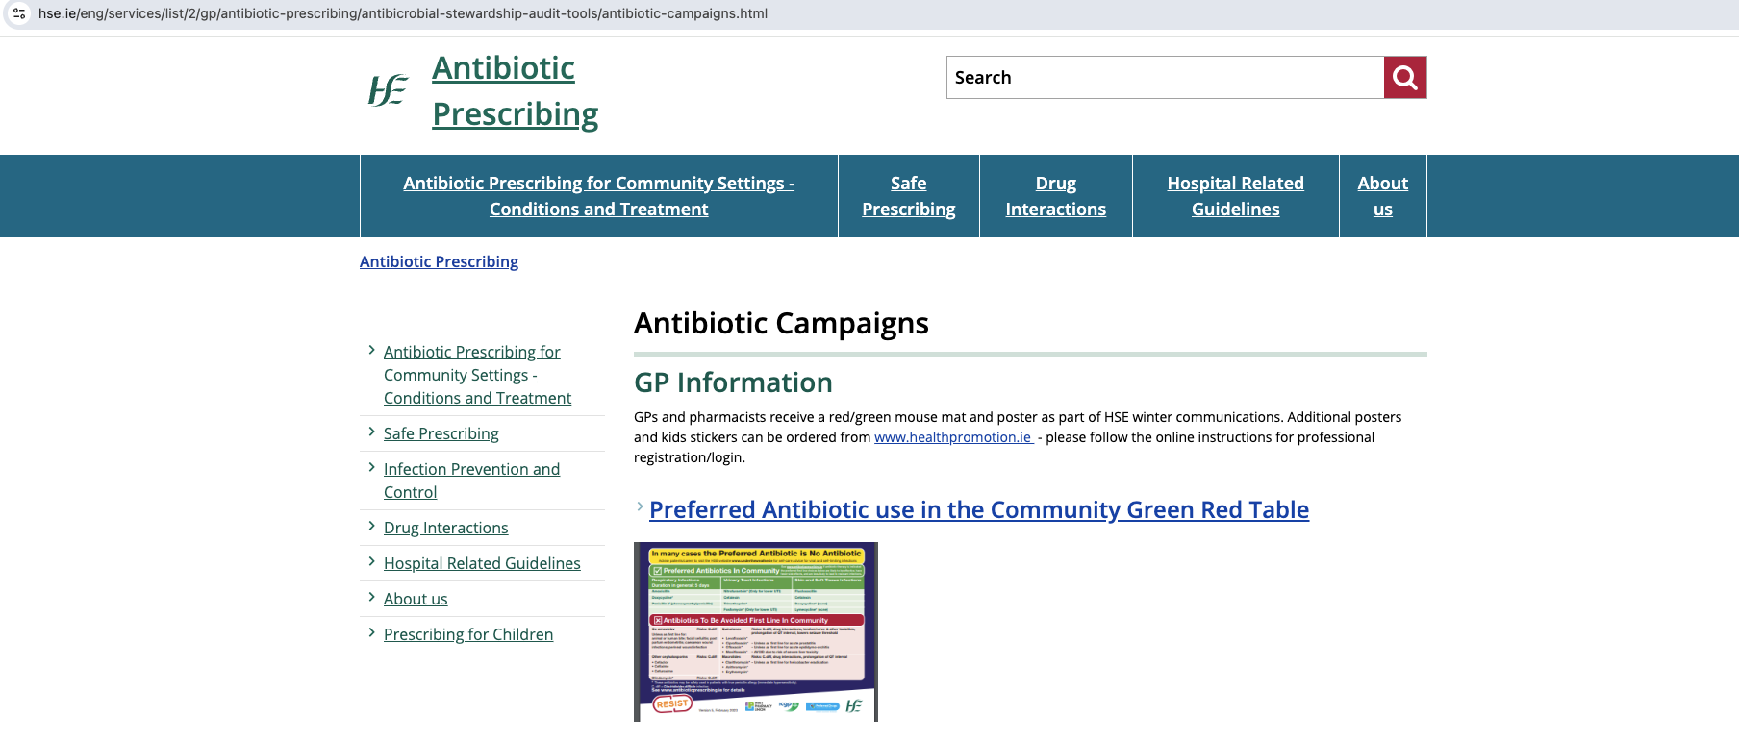
Task: Click arrow before Preferred Antibiotic use heading
Action: pos(640,507)
